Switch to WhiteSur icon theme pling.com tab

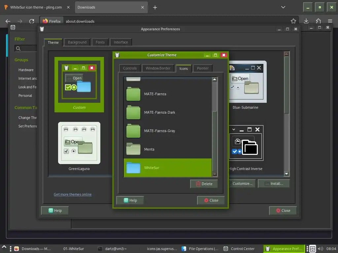pos(36,7)
